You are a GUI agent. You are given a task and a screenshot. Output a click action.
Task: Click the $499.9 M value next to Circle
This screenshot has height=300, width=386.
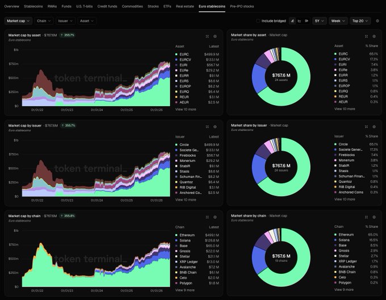coord(212,145)
